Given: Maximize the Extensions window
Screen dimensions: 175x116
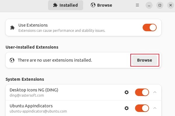Looking at the screenshot, I should coord(160,5).
